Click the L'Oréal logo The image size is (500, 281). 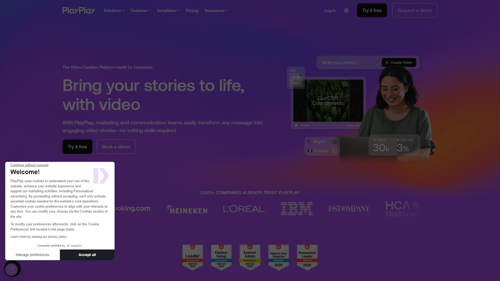tap(244, 209)
